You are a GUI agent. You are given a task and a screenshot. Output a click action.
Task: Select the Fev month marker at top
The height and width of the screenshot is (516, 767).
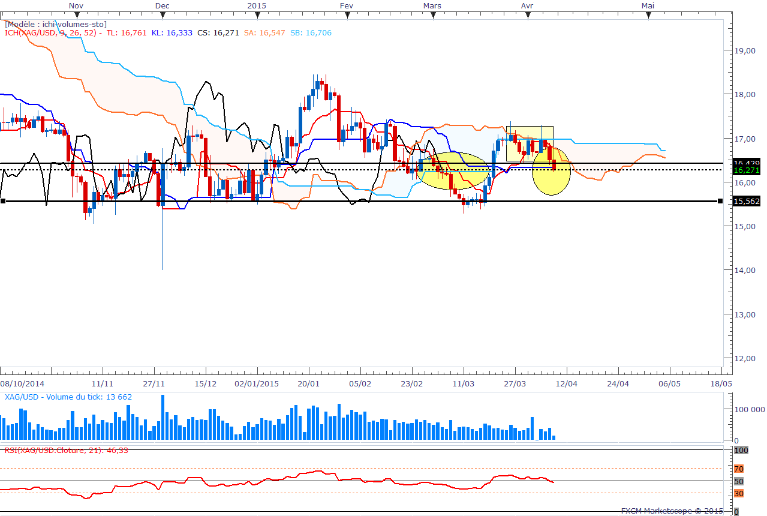(346, 15)
